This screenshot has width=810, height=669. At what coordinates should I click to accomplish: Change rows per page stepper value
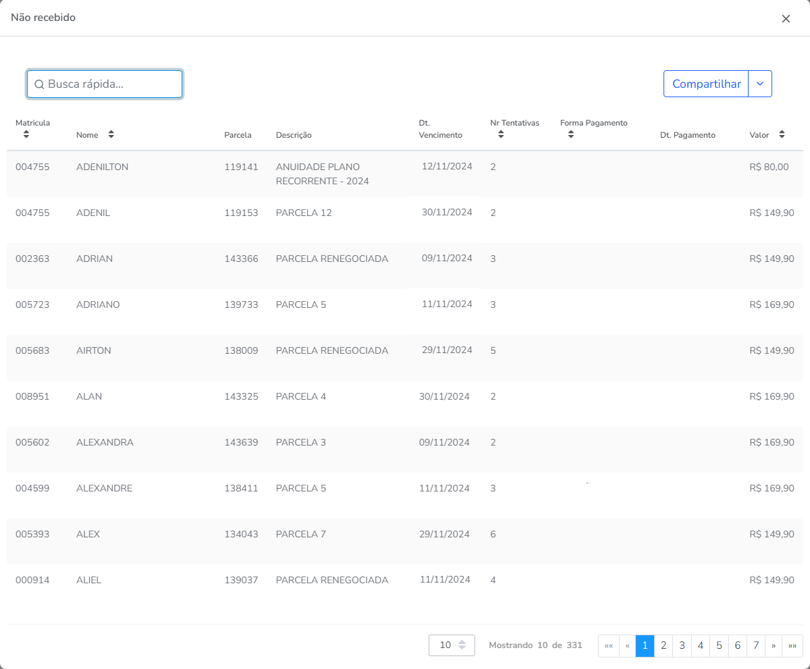tap(462, 645)
